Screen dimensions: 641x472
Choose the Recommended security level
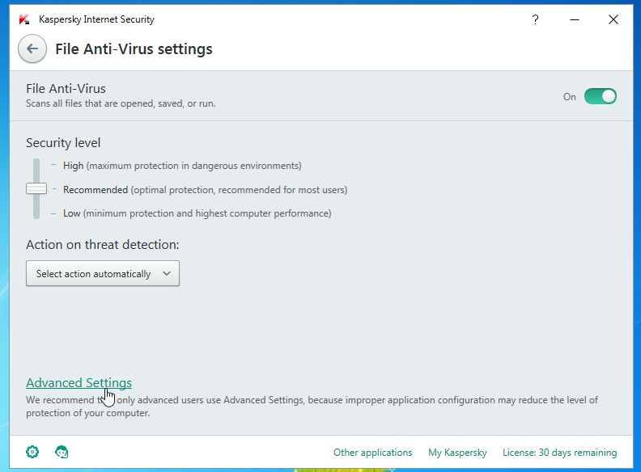tap(96, 190)
